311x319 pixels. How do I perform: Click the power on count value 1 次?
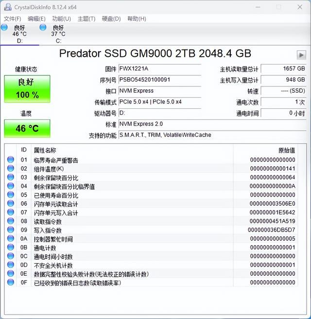pos(283,102)
